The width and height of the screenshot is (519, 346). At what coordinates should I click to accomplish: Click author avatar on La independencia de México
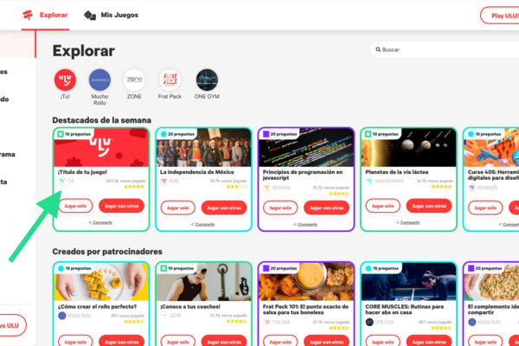[x=164, y=181]
